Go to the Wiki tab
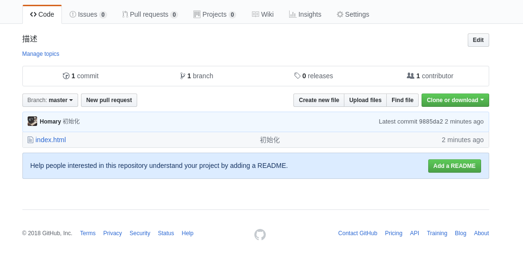523x270 pixels. [263, 14]
